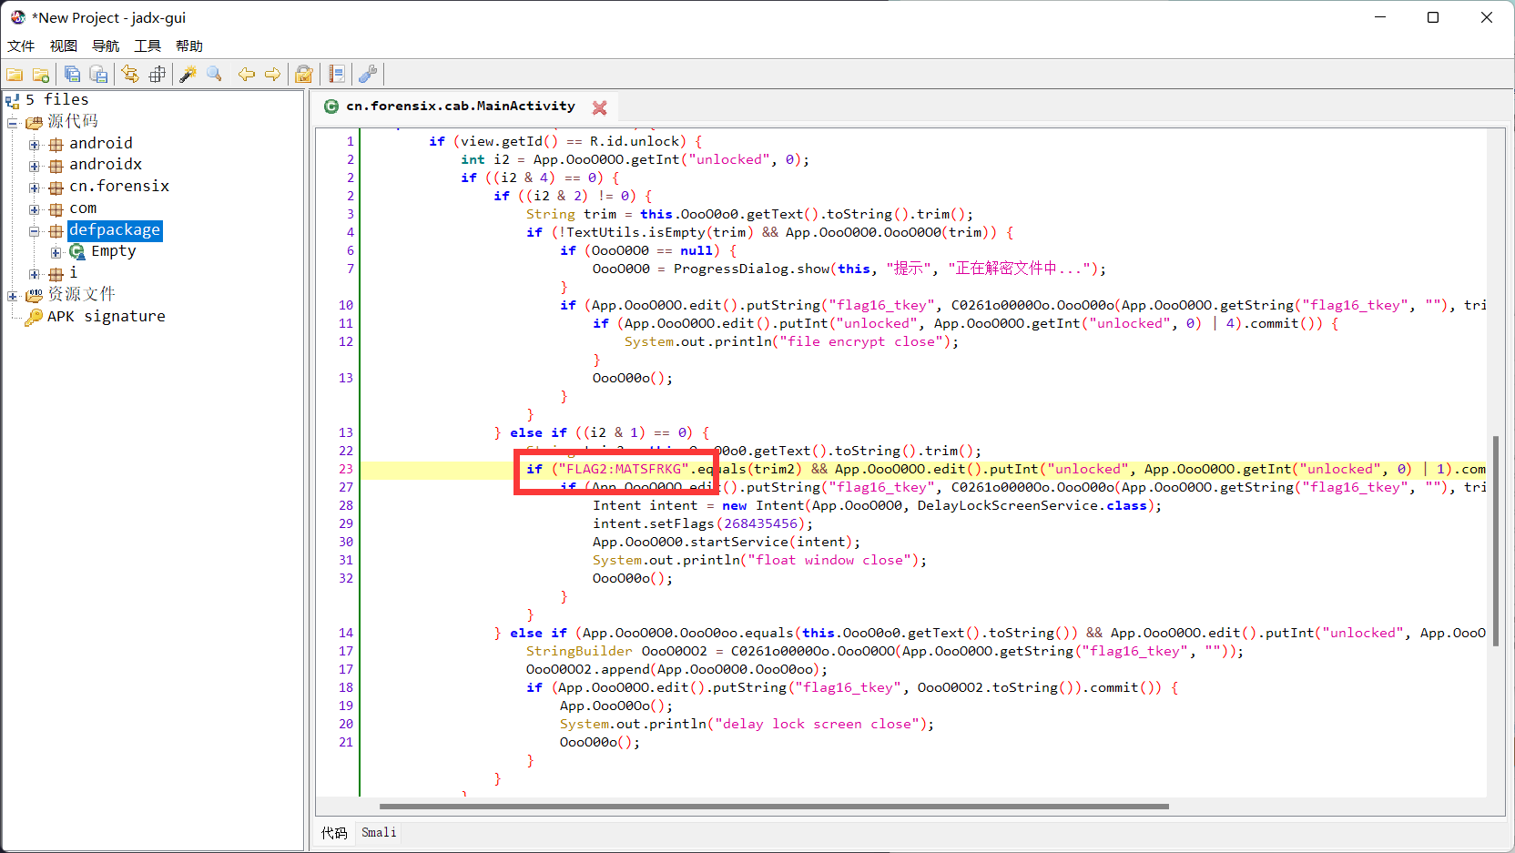
Task: Click line number 23 in gutter
Action: coord(345,469)
